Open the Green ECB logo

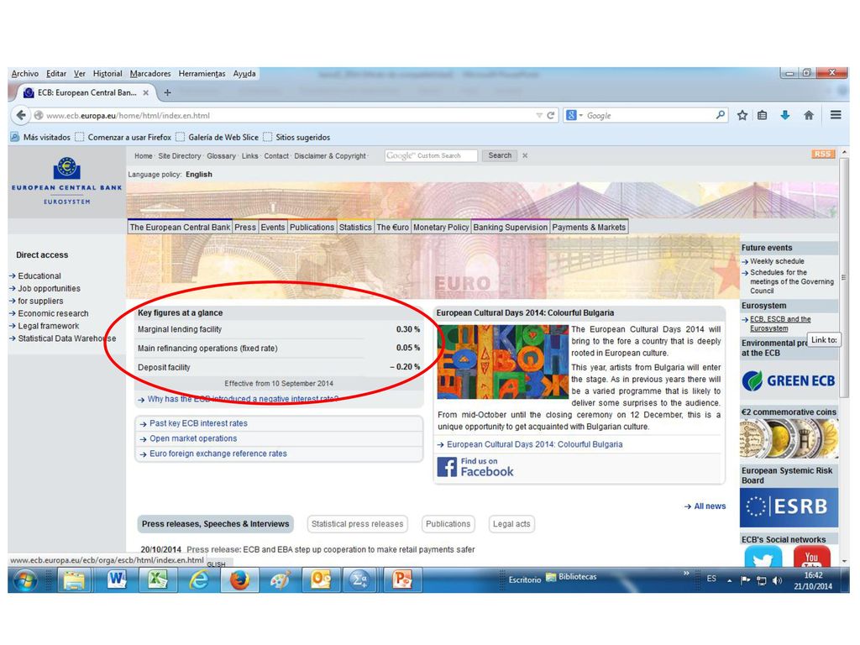(788, 380)
